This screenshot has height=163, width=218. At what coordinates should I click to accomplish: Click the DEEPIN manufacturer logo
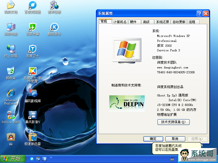click(127, 104)
